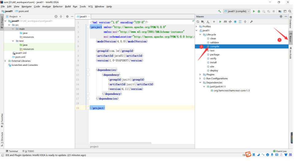Open the Refactor menu
Screen dimensions: 294x161
click(x=58, y=6)
